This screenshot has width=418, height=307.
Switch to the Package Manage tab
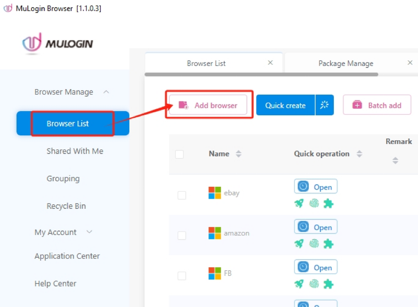click(x=345, y=63)
